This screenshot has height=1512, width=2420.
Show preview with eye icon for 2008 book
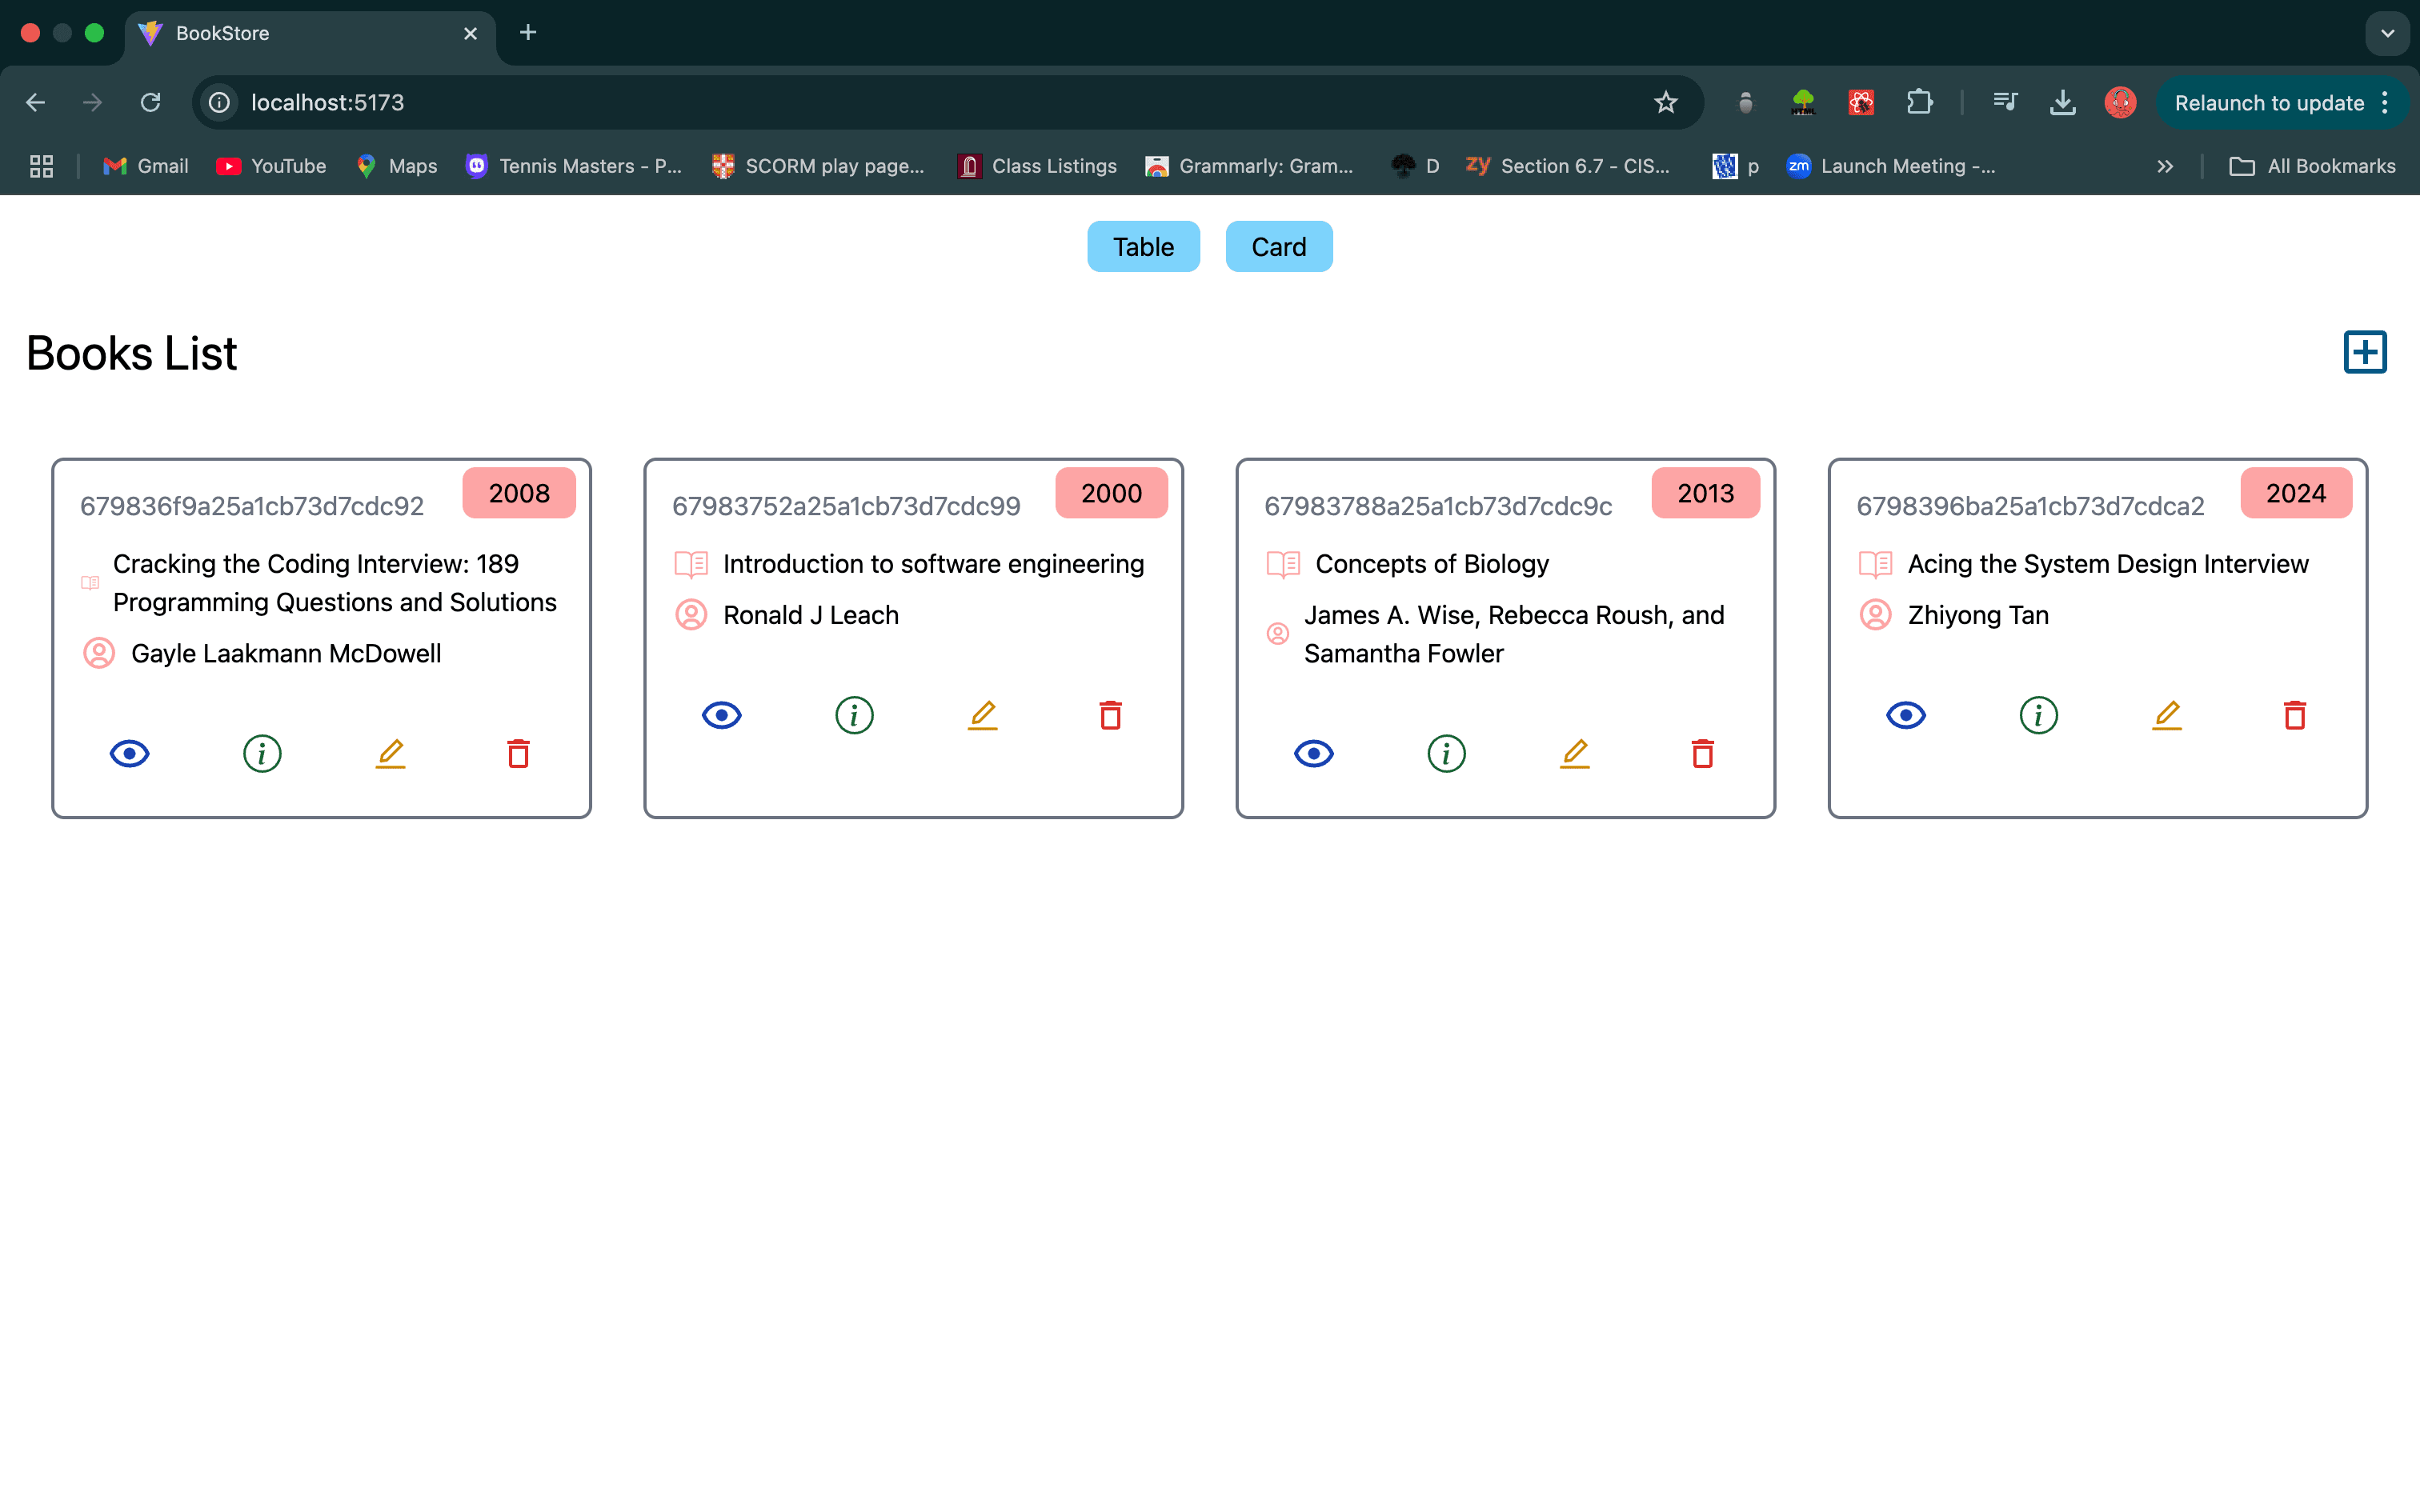tap(130, 753)
